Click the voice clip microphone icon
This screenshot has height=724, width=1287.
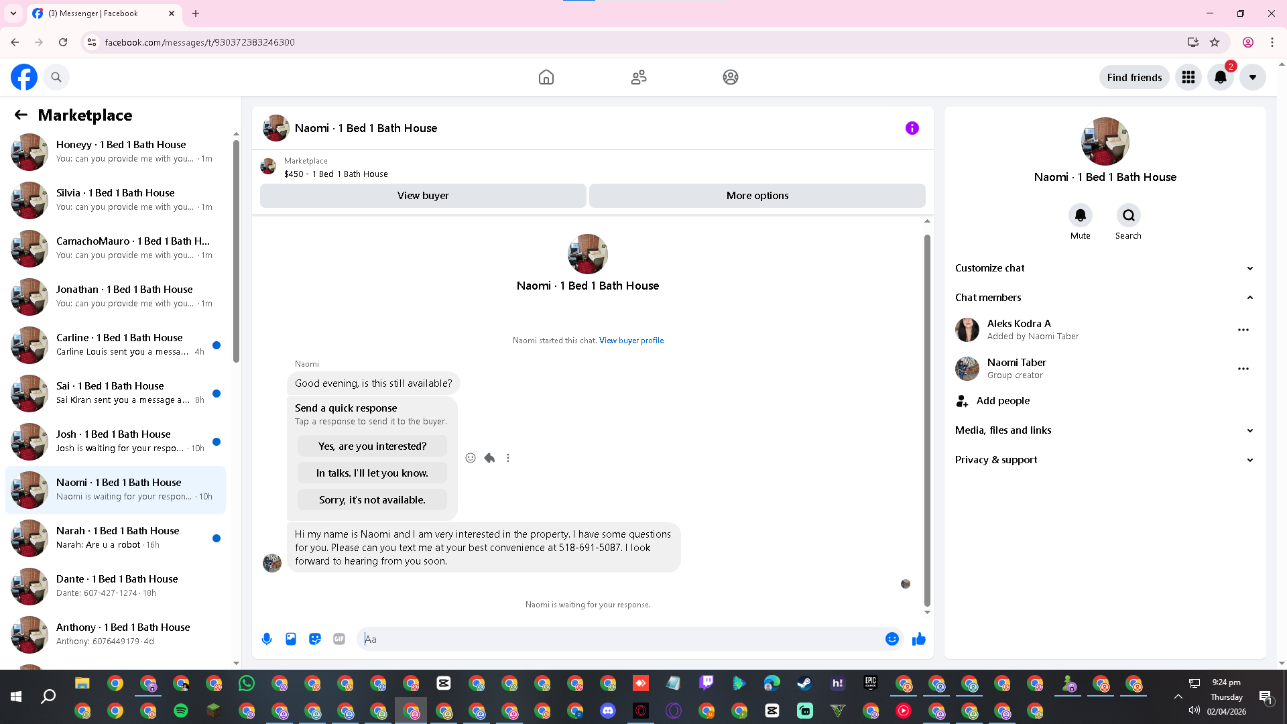(267, 639)
